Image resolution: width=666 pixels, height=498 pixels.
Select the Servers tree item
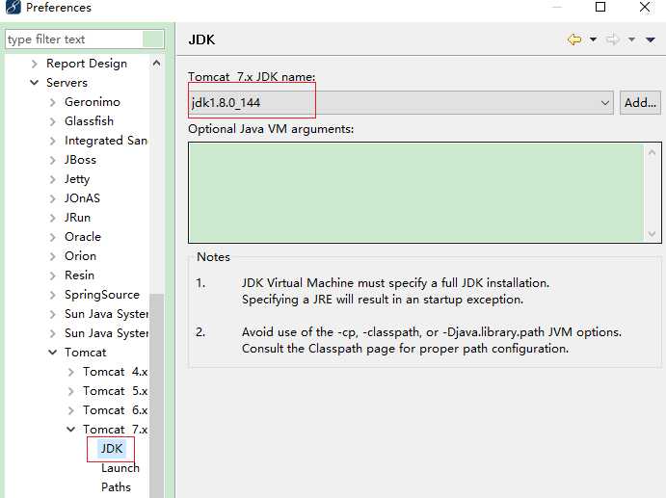[x=67, y=83]
